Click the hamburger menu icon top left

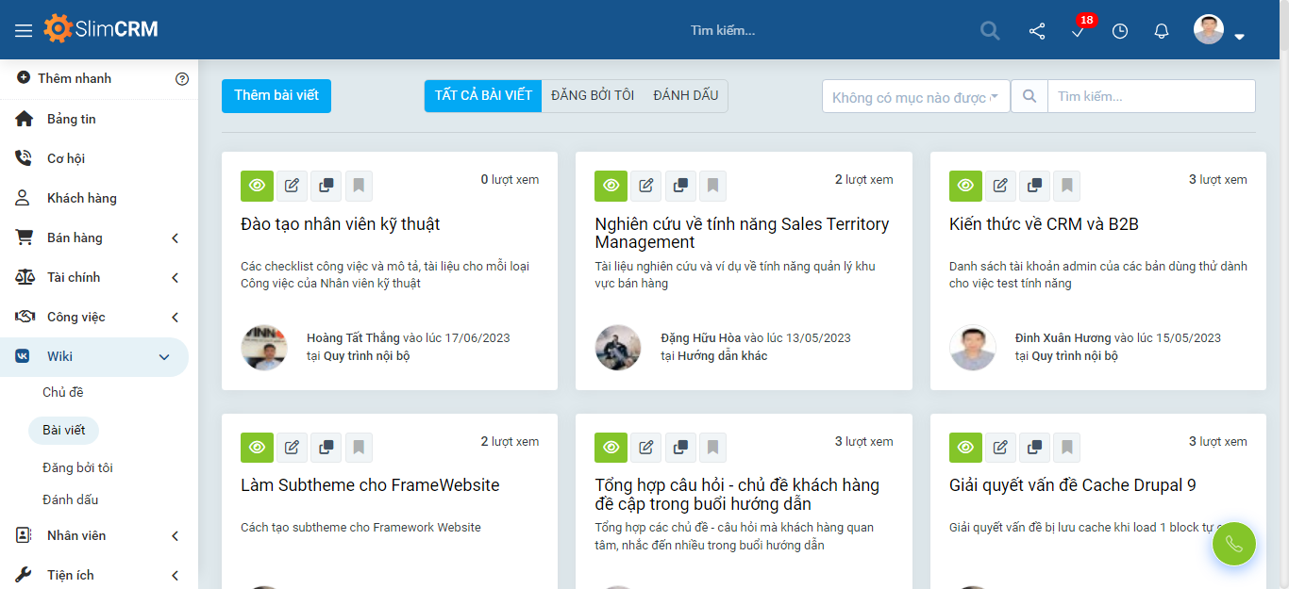(x=24, y=29)
